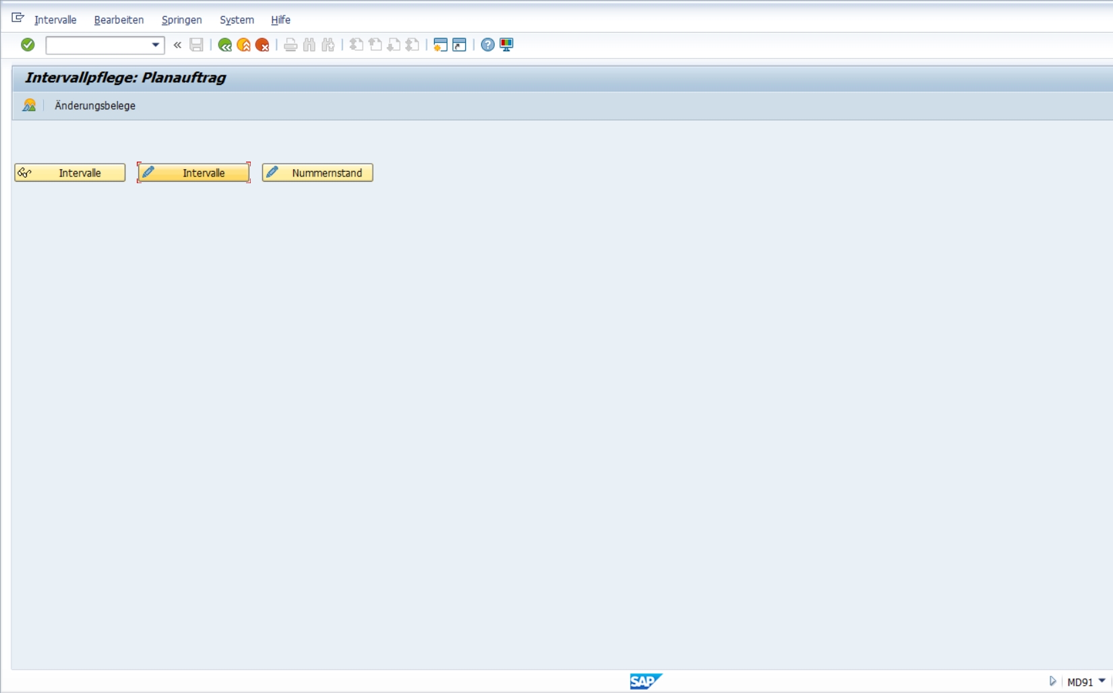1113x693 pixels.
Task: Click the Find Next binoculars icon
Action: 328,45
